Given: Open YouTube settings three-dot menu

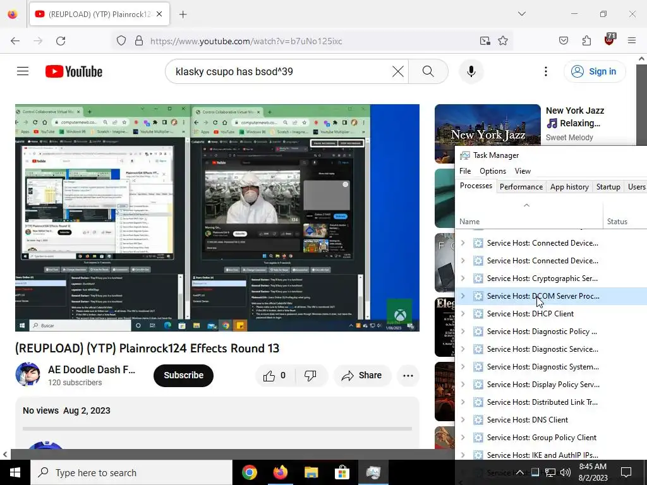Looking at the screenshot, I should [x=545, y=71].
